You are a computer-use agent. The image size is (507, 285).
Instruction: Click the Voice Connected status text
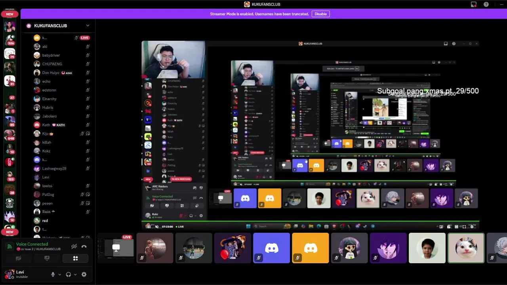click(32, 244)
